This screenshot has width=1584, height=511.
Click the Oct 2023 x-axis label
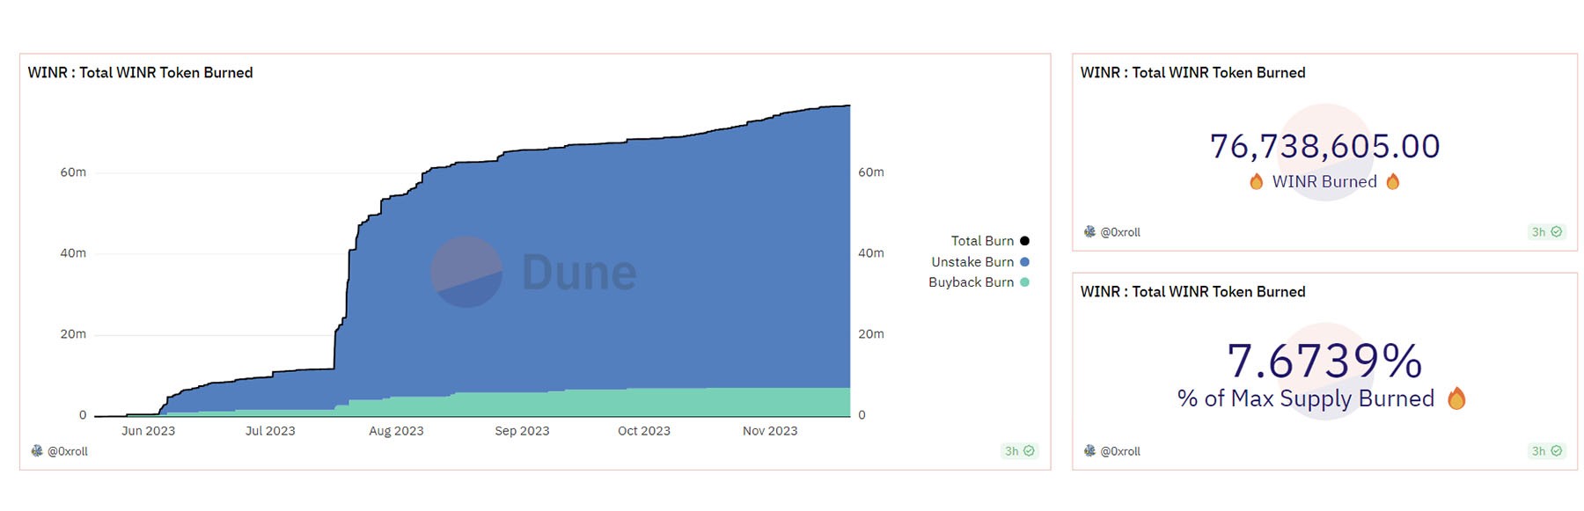click(x=644, y=431)
